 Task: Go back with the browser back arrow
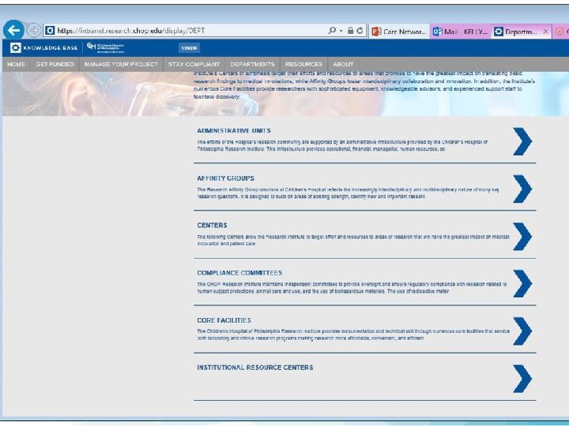coord(13,30)
